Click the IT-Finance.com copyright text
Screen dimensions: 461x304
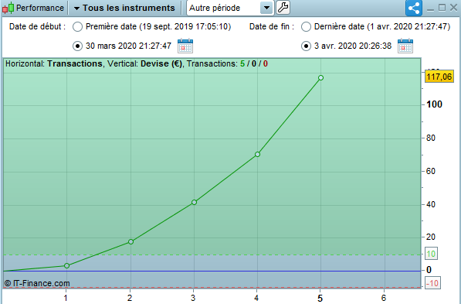pos(37,283)
